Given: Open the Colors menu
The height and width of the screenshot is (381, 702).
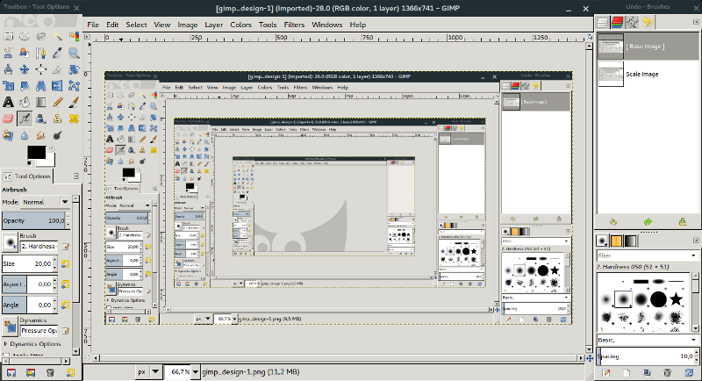Looking at the screenshot, I should (240, 25).
